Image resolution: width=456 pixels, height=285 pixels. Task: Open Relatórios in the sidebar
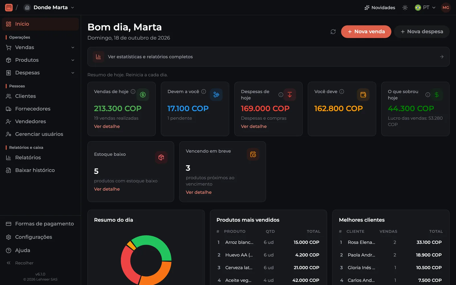40,158
